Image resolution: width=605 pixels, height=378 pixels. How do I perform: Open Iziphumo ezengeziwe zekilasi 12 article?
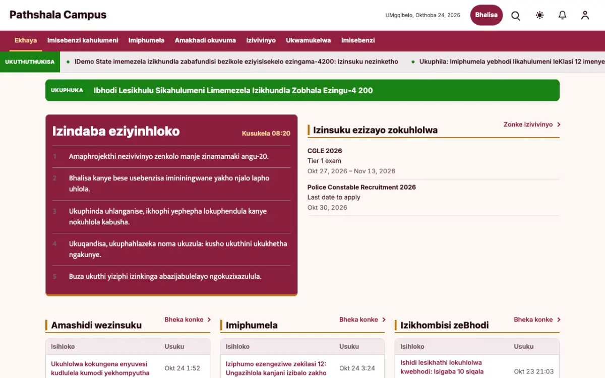coord(276,368)
